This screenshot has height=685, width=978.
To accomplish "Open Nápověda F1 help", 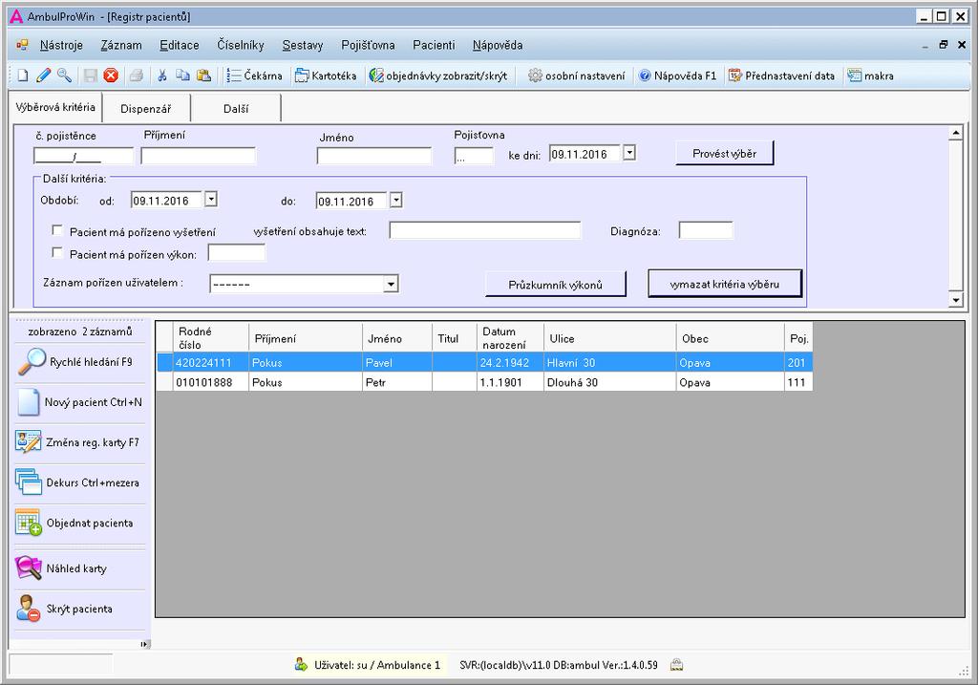I will coord(677,75).
